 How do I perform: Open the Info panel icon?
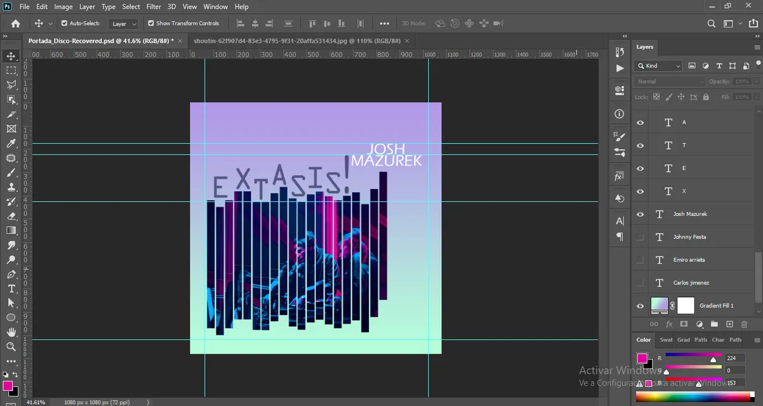(619, 114)
